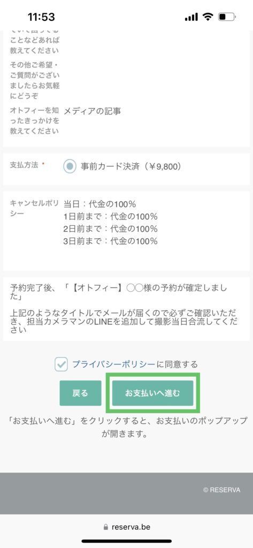Tap the Wi-Fi status icon

click(208, 17)
